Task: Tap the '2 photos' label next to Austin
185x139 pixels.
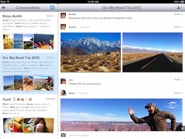Action: pos(85,27)
